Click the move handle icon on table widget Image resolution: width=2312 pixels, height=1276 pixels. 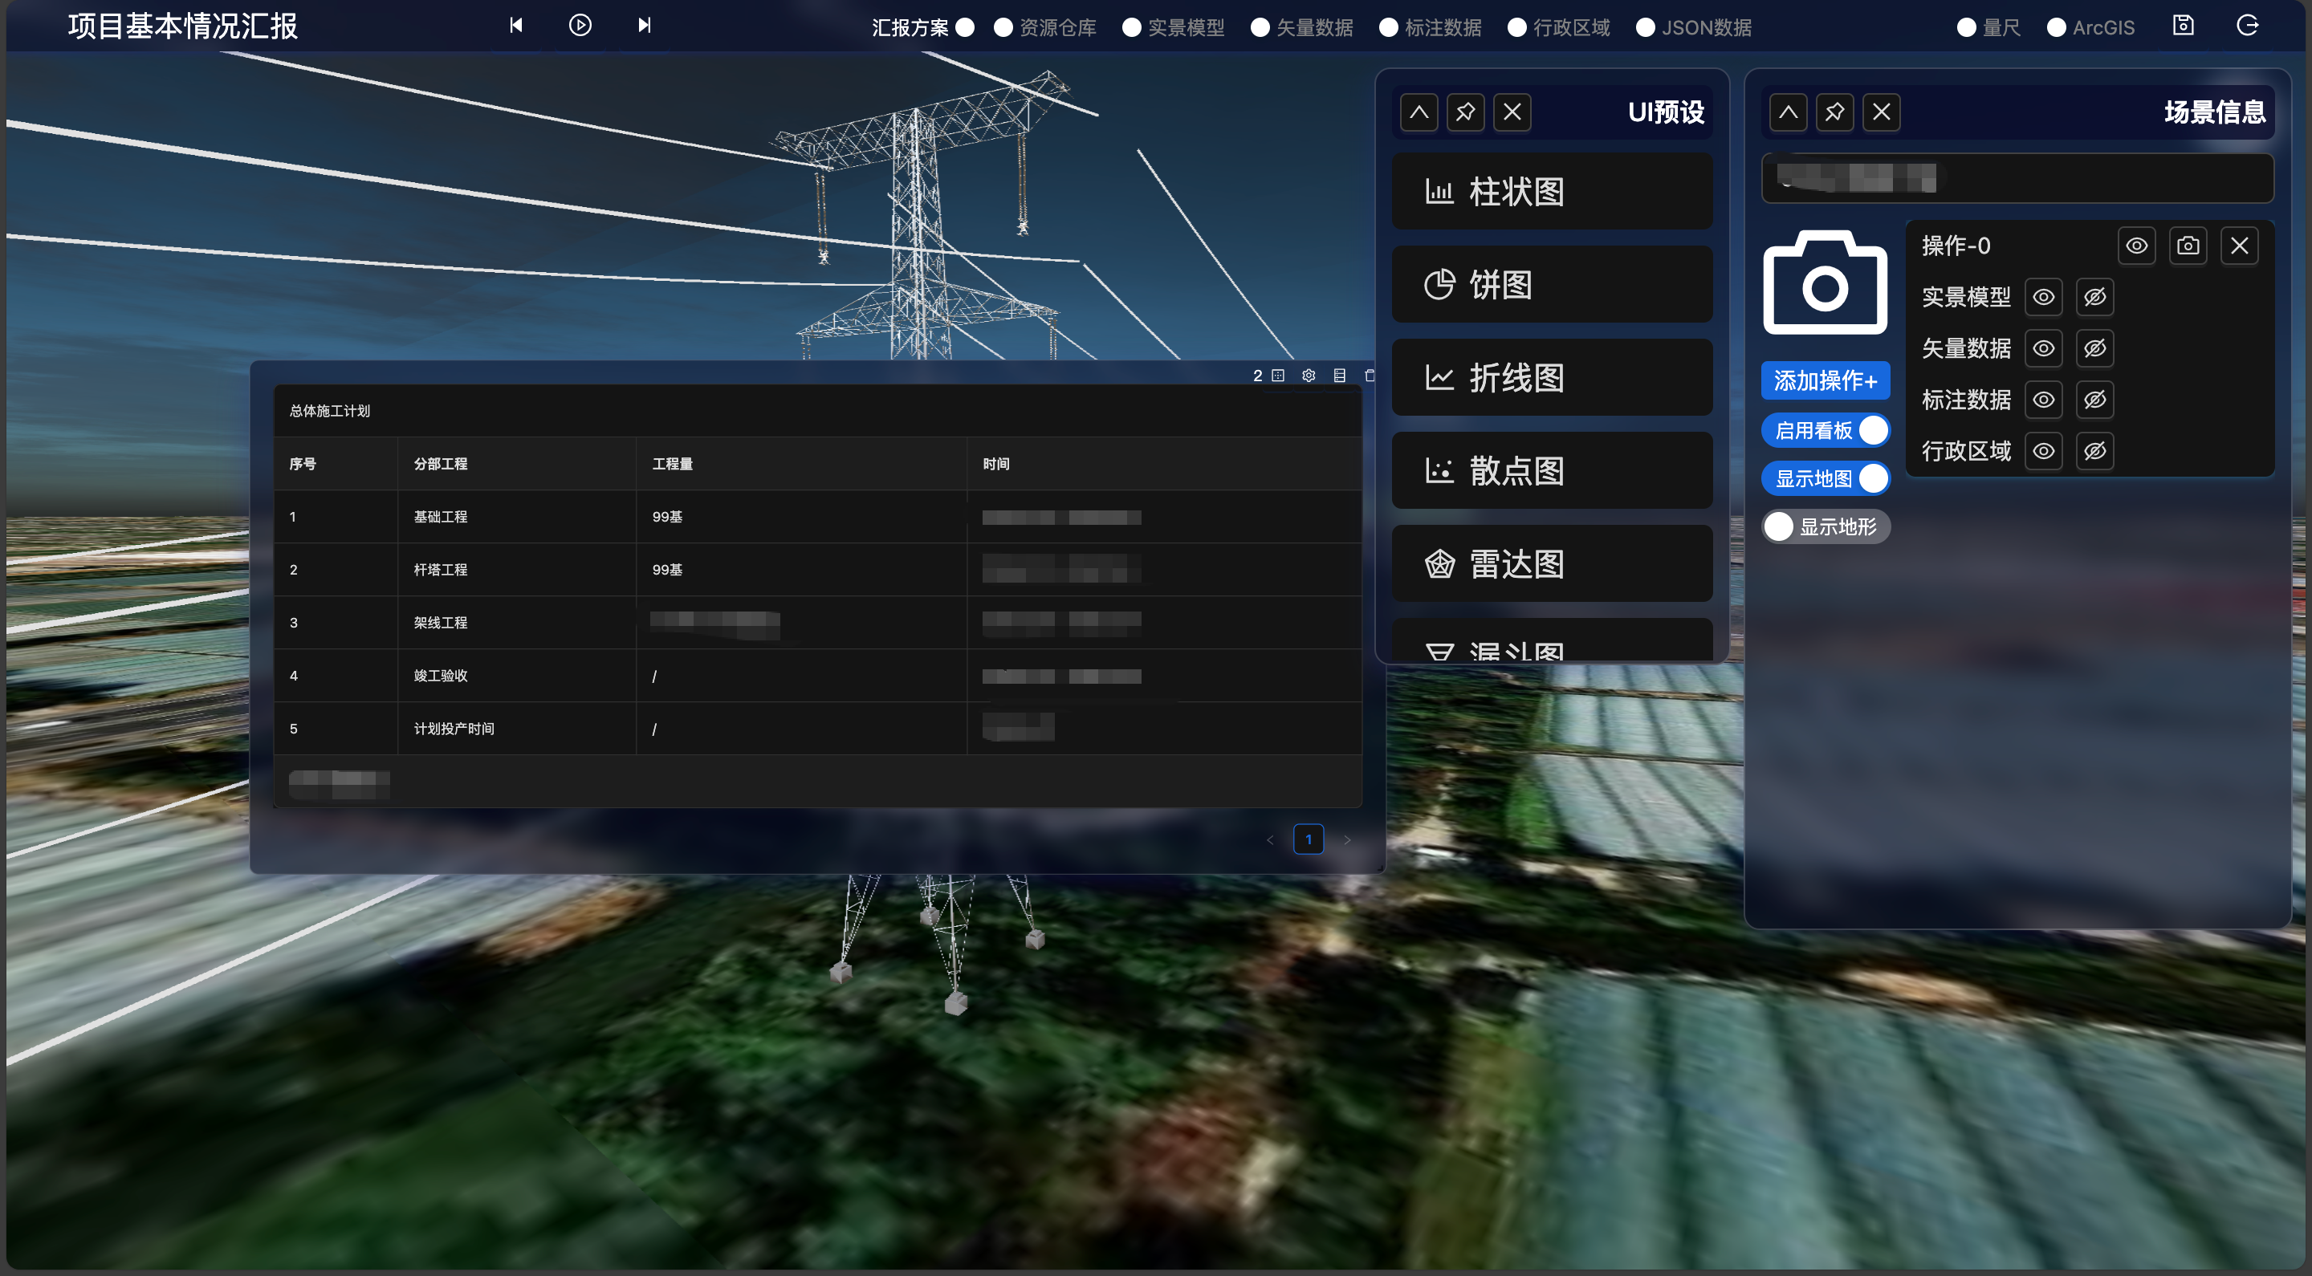[1278, 375]
